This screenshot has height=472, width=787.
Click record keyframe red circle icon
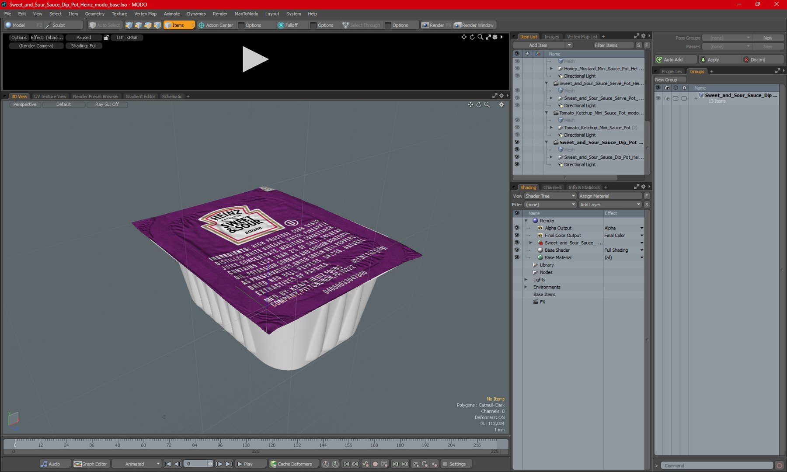pyautogui.click(x=375, y=464)
